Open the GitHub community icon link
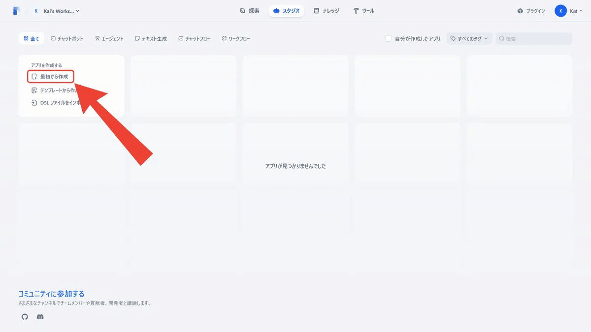 click(x=25, y=317)
